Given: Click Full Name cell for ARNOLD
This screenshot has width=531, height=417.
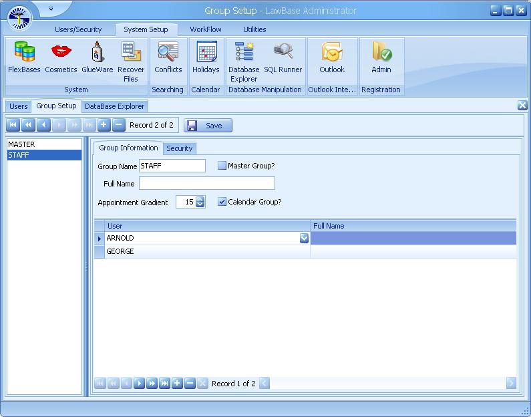Looking at the screenshot, I should point(413,238).
